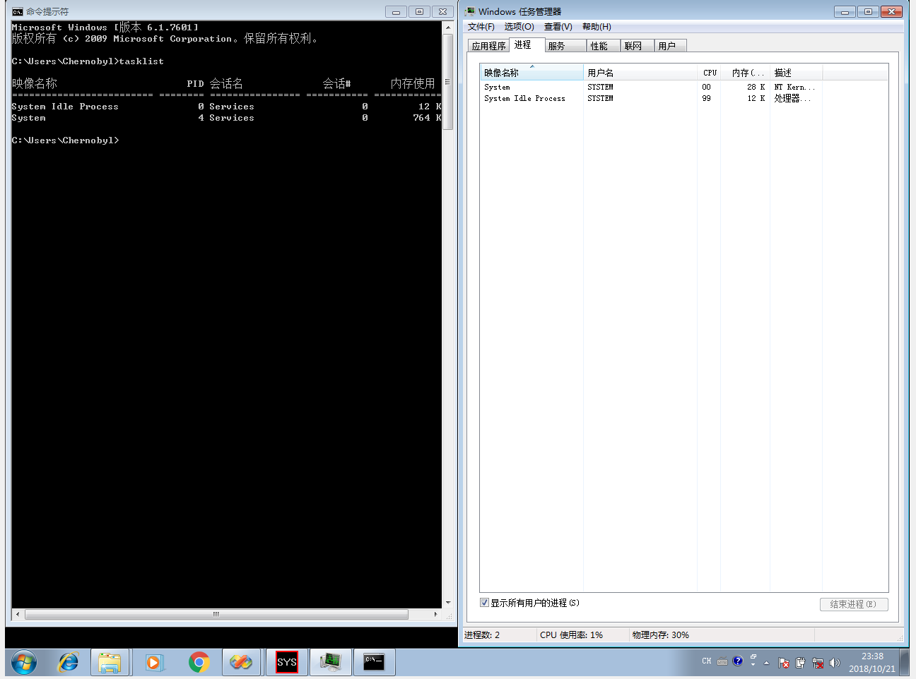
Task: Sort processes by 映像名称 column header
Action: (532, 73)
